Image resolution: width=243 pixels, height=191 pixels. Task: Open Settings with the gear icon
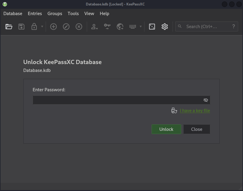[x=165, y=27]
